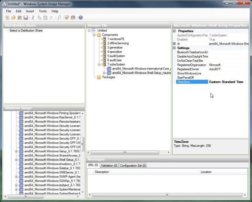
Task: Expand Shell-Setup_neutral component in Answer File
Action: (x=104, y=73)
